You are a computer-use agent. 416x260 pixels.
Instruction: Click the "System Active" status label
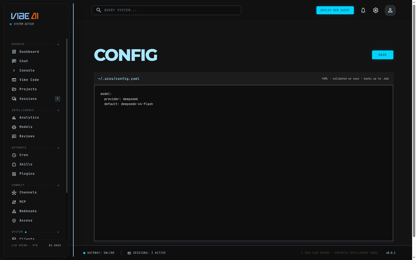[x=24, y=24]
